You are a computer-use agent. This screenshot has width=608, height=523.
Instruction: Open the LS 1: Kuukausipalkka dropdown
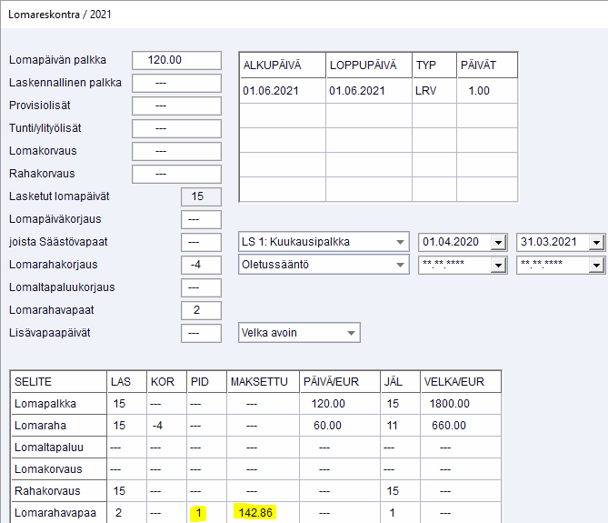[x=401, y=242]
